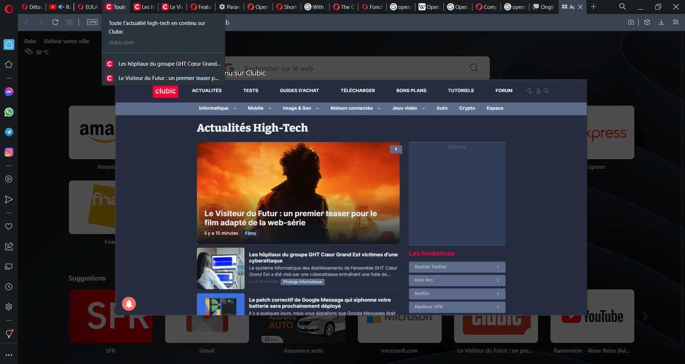
Task: Open the Rachat Twitter trend chevron
Action: [498, 267]
